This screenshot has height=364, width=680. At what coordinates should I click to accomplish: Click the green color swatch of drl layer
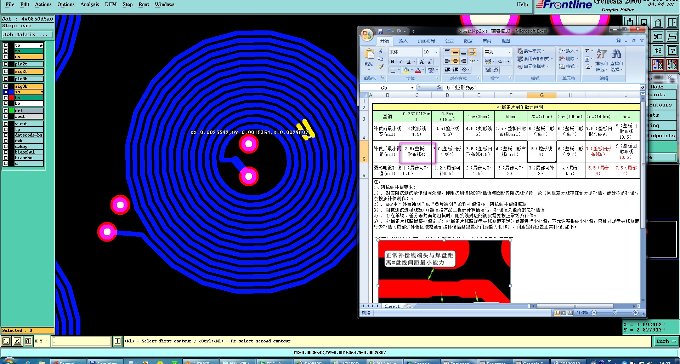11,111
